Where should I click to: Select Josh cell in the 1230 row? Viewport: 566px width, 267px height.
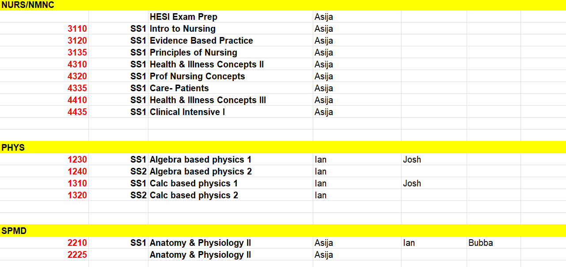tap(434, 159)
